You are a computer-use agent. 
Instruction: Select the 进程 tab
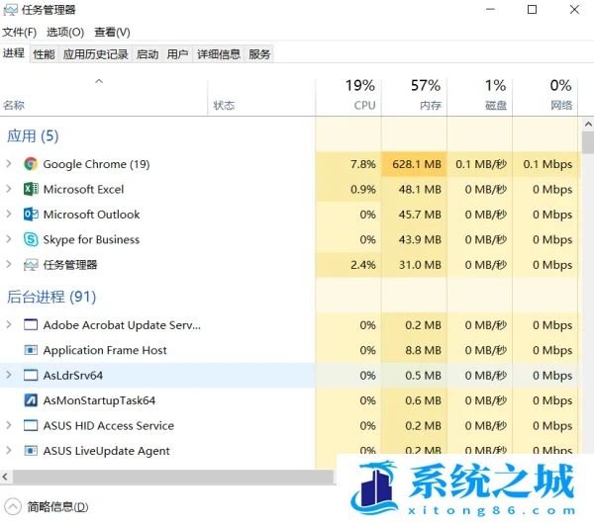14,53
